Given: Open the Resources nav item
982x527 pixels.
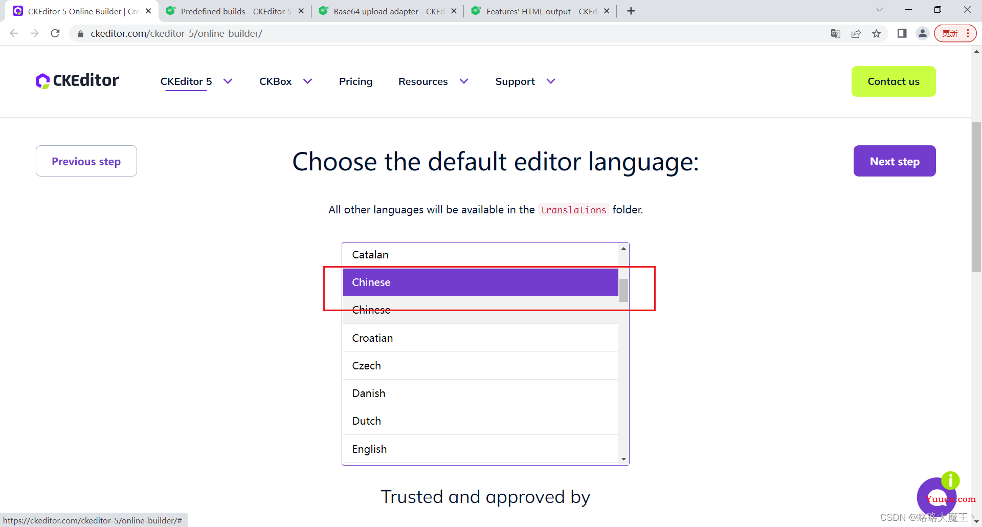Looking at the screenshot, I should pos(423,81).
